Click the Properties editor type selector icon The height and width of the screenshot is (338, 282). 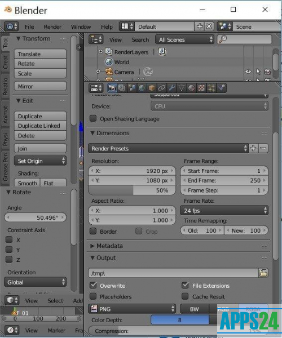[96, 88]
